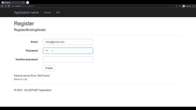Open a new tab with the plus icon
The image size is (196, 110).
(28, 2)
